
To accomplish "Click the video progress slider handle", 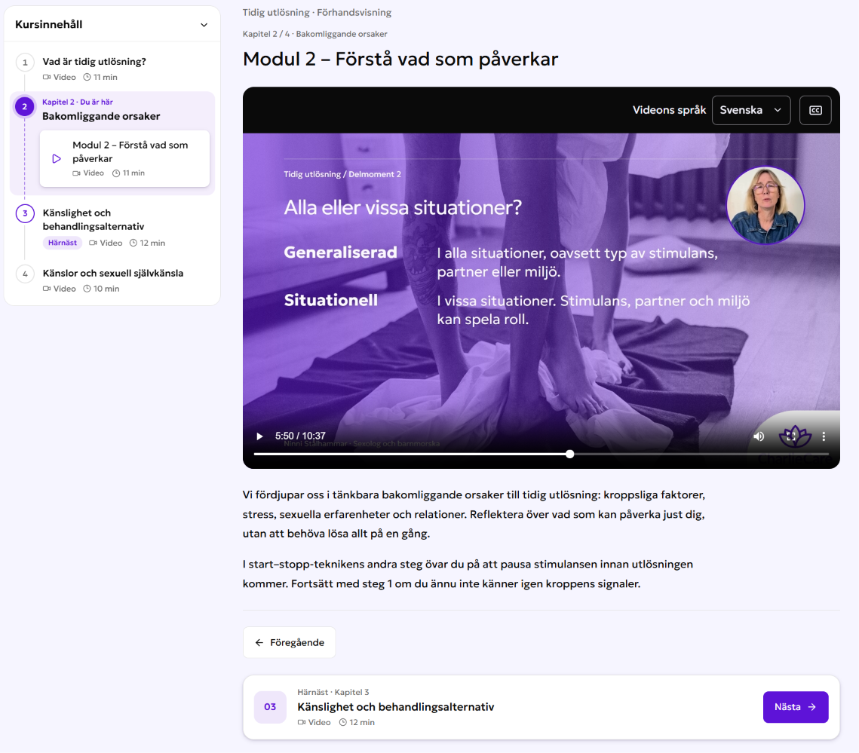I will click(x=569, y=454).
